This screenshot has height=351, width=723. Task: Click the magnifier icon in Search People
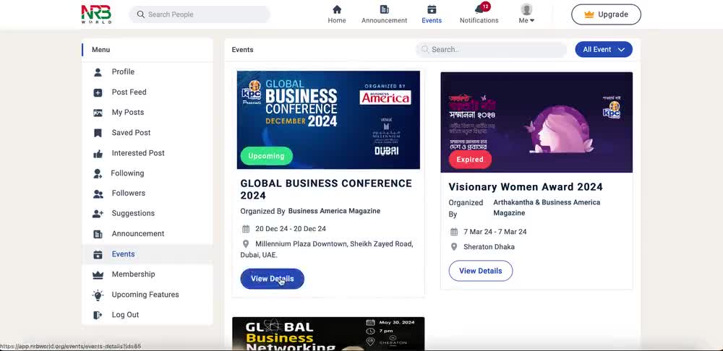141,14
